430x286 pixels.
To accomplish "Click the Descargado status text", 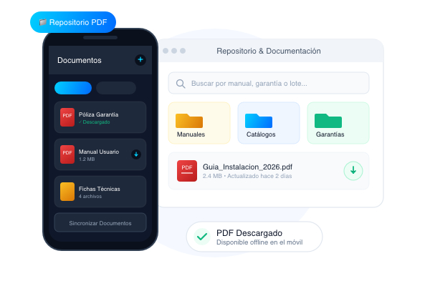I will pyautogui.click(x=95, y=122).
